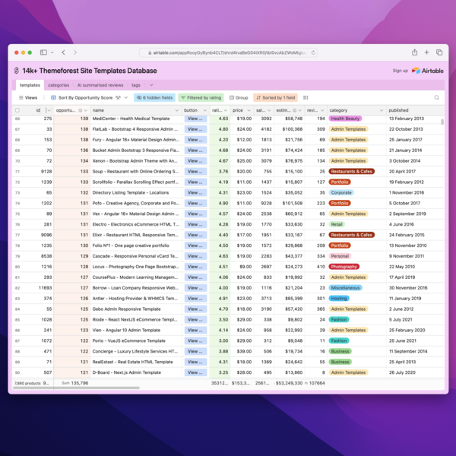
Task: Click View button for FlatLab row
Action: click(x=195, y=129)
